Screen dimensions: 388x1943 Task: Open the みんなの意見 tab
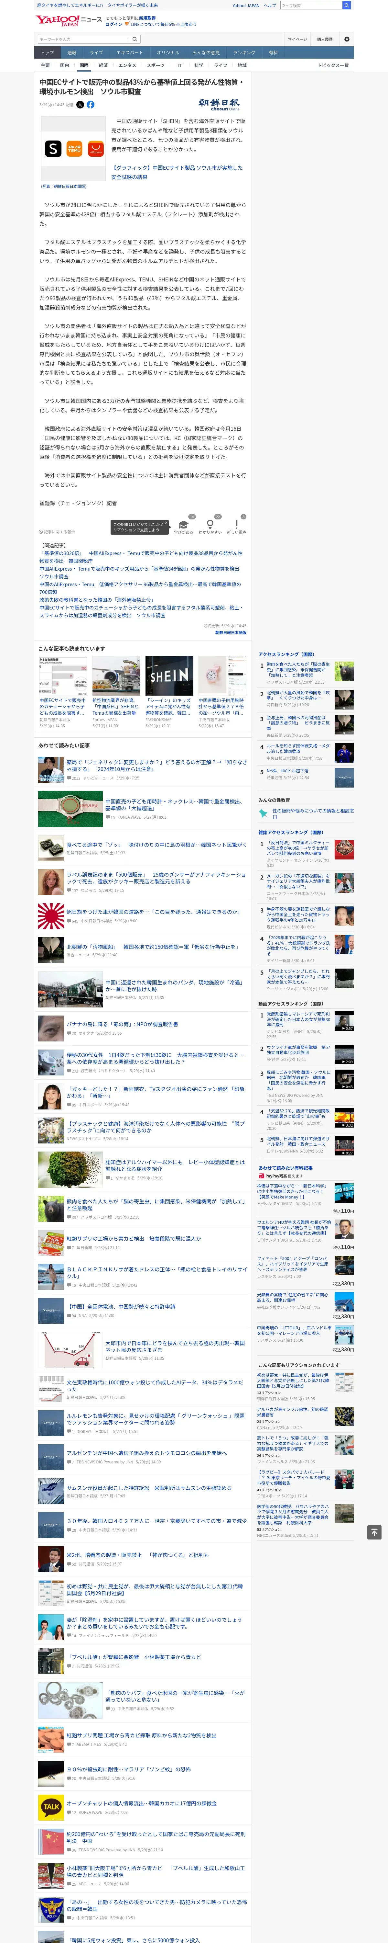(206, 53)
